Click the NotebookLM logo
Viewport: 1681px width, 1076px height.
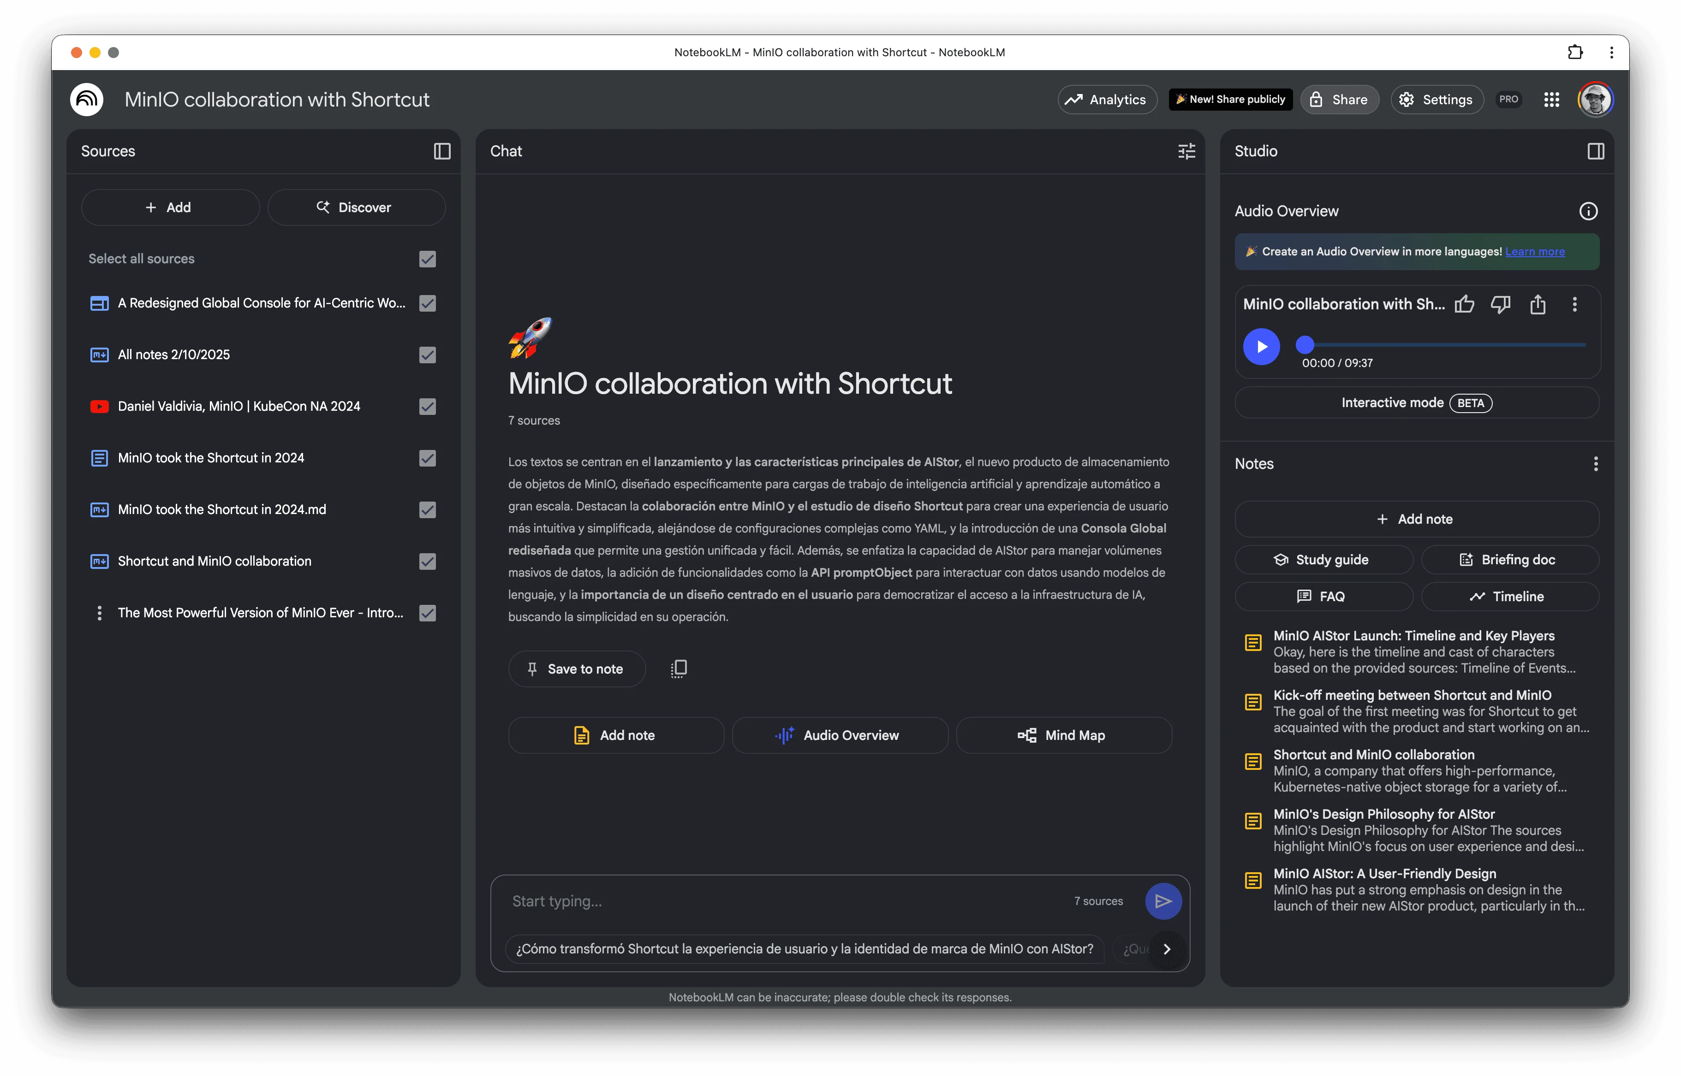click(87, 99)
